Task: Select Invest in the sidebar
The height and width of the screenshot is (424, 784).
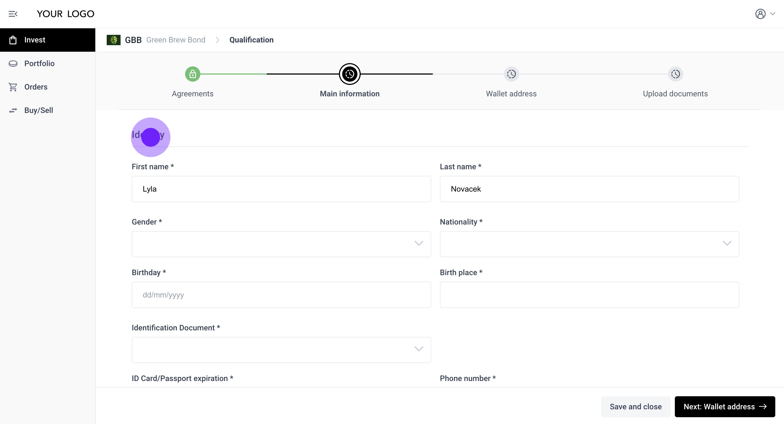Action: pyautogui.click(x=35, y=40)
